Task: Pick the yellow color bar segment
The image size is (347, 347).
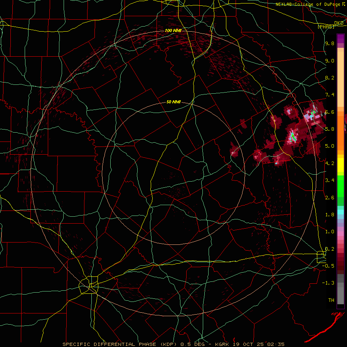Action: 340,165
